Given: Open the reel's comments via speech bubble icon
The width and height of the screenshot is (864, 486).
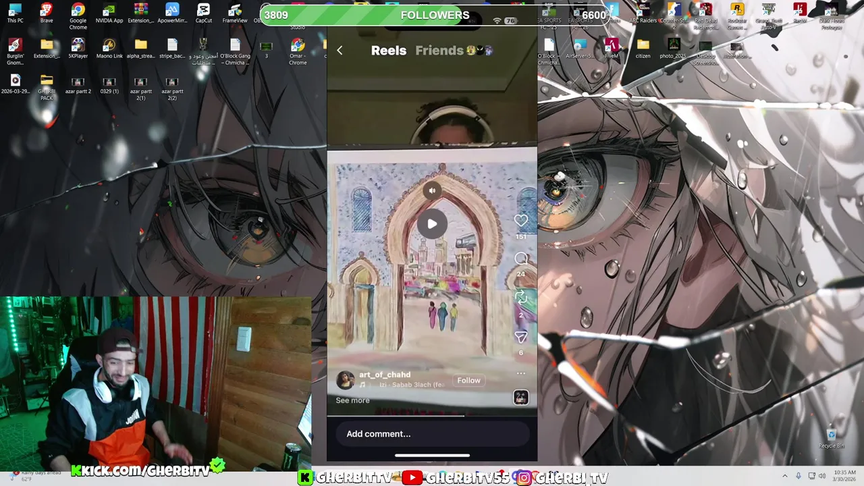Looking at the screenshot, I should click(521, 259).
